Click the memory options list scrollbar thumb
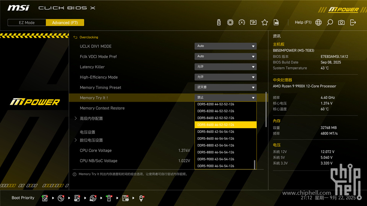 [x=254, y=165]
